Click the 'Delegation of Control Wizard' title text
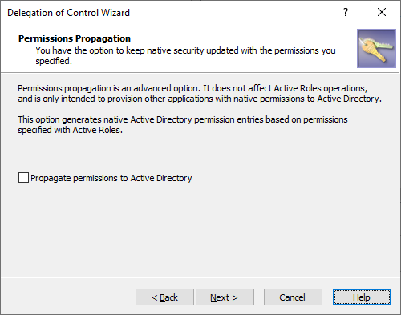 [x=68, y=13]
